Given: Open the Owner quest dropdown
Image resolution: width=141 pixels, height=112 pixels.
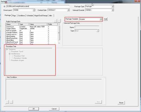Looking at the screenshot, I should 34,10.
